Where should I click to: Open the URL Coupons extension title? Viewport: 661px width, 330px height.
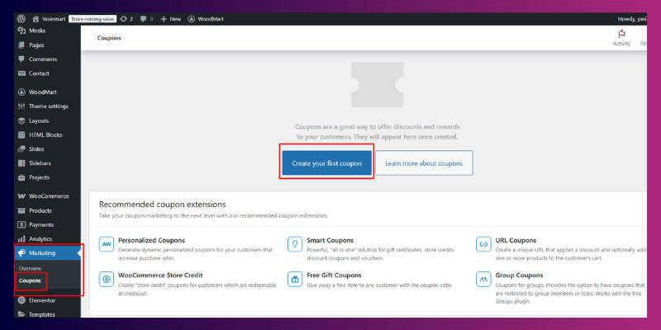[x=516, y=240]
